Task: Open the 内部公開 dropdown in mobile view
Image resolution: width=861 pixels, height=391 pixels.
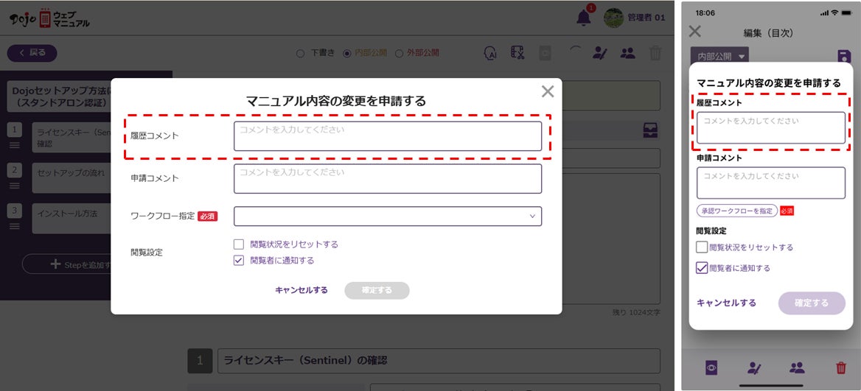Action: [x=719, y=57]
